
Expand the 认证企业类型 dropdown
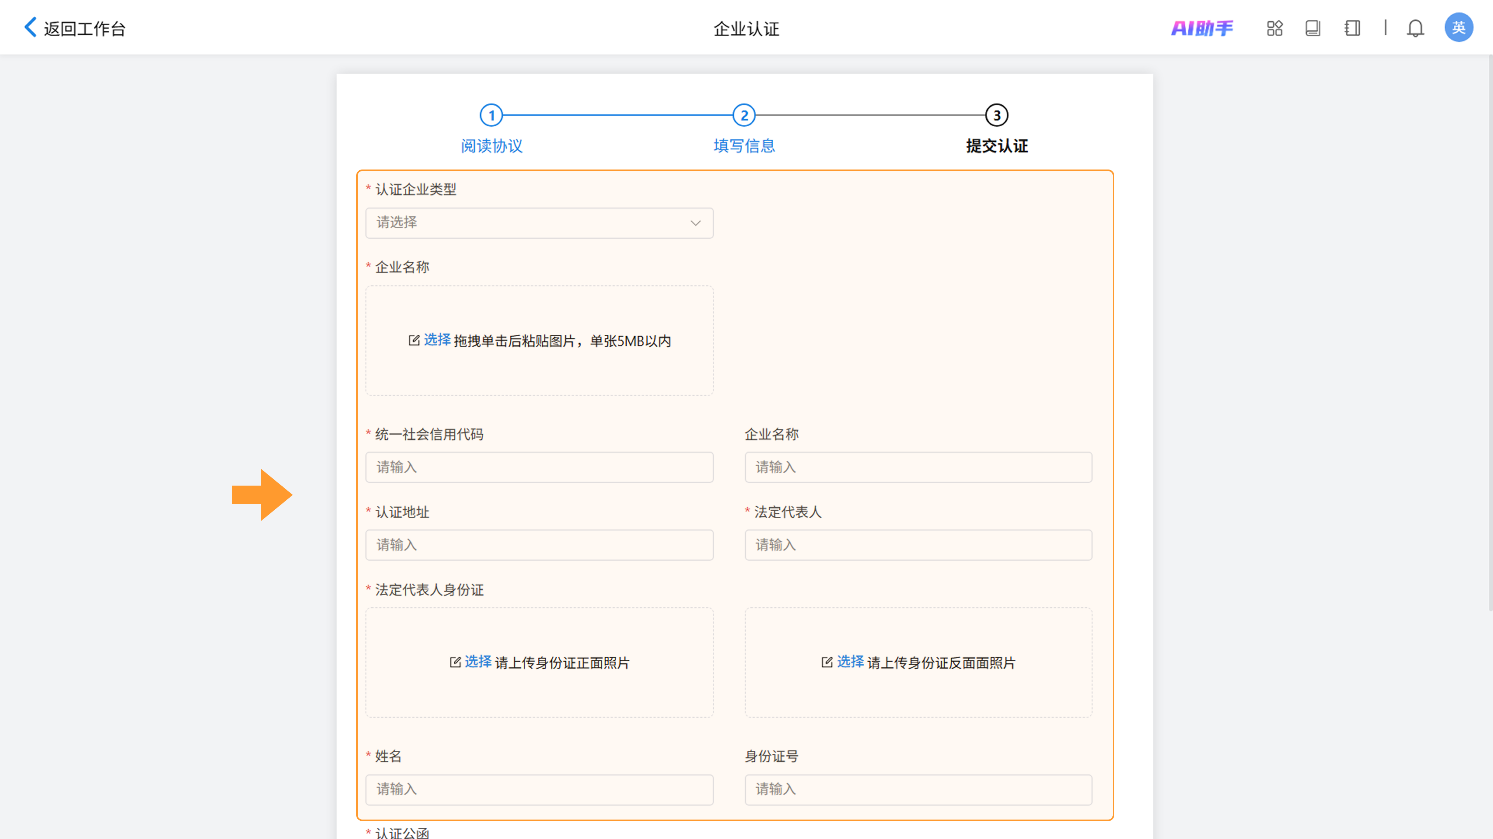point(538,223)
